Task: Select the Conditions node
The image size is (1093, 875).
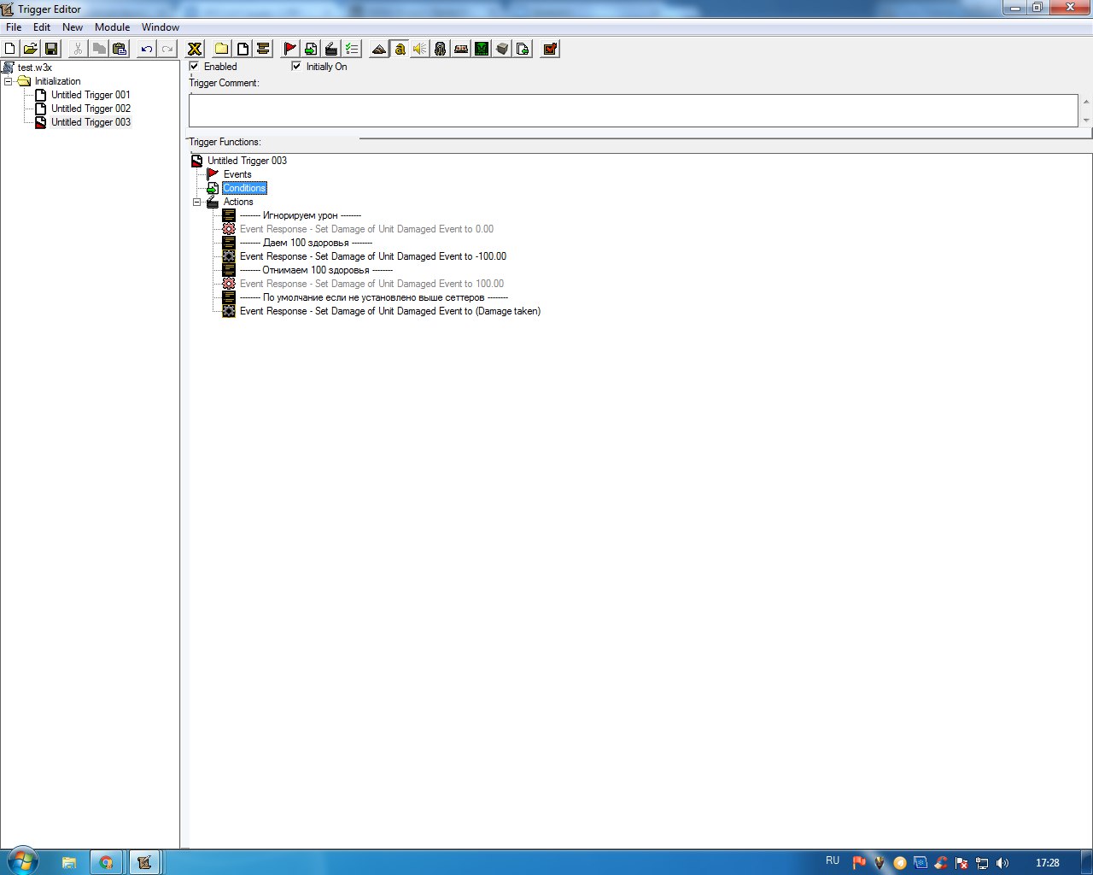Action: pos(244,188)
